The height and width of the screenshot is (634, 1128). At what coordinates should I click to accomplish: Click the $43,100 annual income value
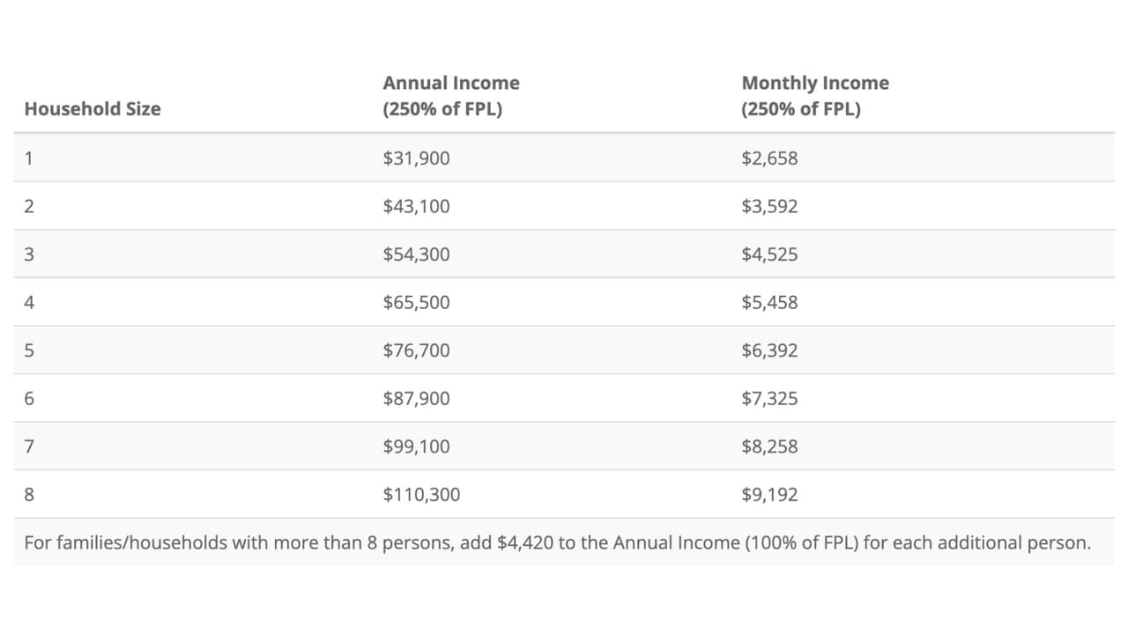point(416,207)
